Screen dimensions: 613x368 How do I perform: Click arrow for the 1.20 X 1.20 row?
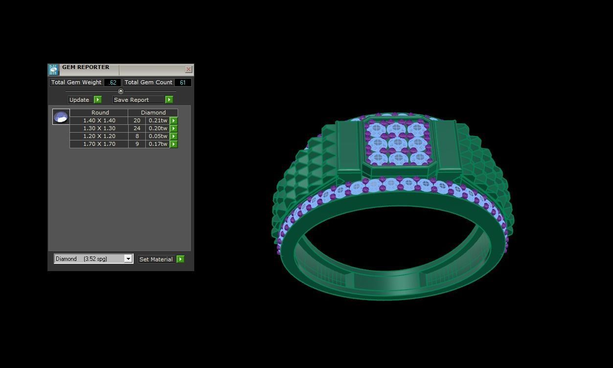[174, 136]
